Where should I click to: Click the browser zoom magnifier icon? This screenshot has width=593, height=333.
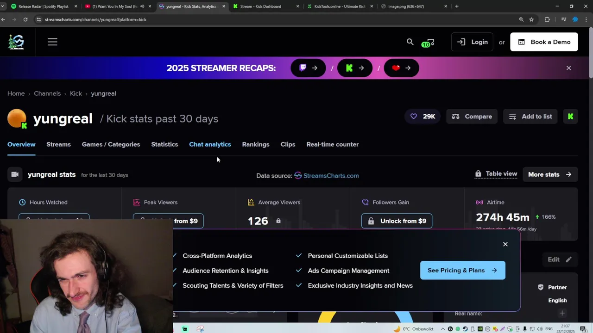[521, 19]
